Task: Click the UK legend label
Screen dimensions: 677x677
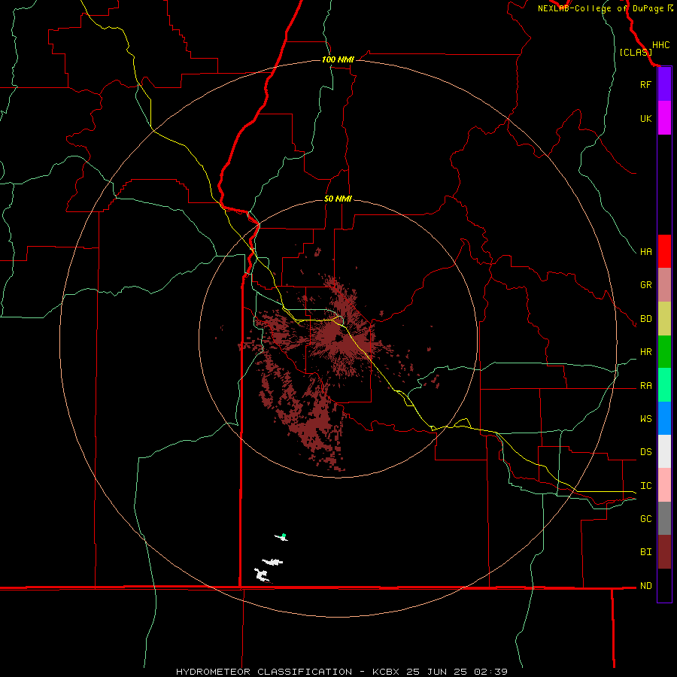Action: (x=645, y=118)
